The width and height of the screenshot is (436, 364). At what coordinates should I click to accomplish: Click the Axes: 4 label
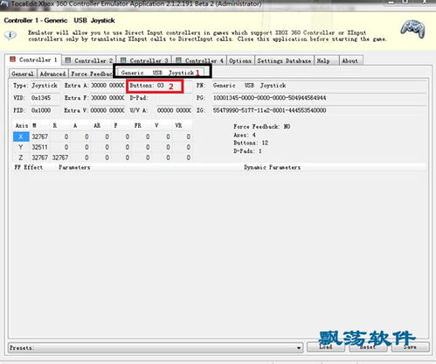(x=245, y=135)
